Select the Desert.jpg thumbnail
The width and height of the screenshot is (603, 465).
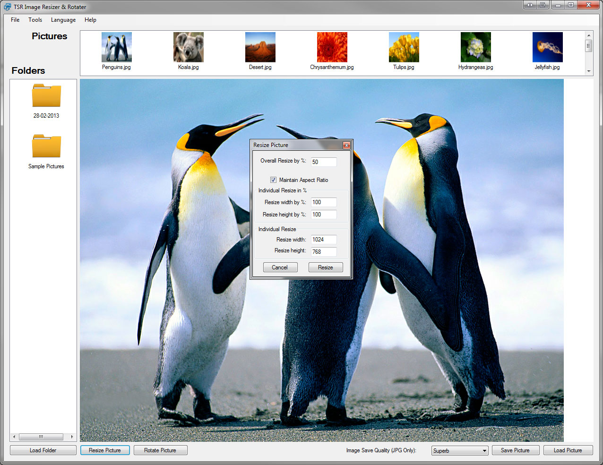click(260, 47)
